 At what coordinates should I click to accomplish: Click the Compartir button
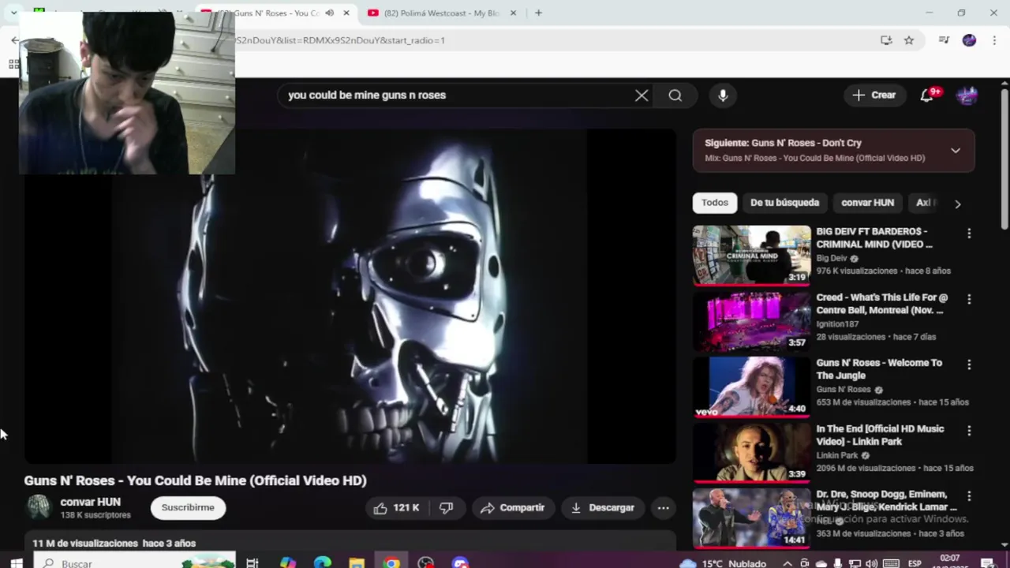(513, 508)
